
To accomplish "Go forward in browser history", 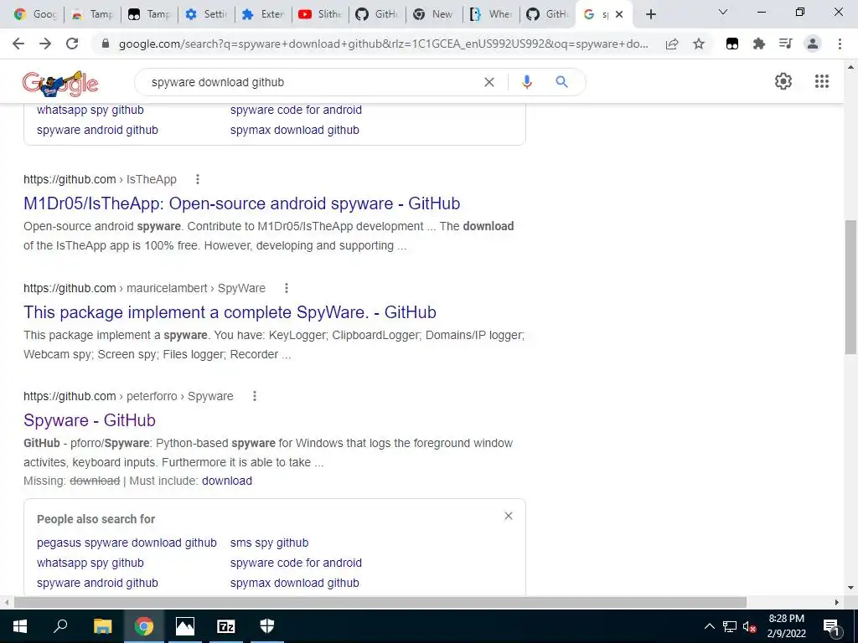I will coord(45,44).
